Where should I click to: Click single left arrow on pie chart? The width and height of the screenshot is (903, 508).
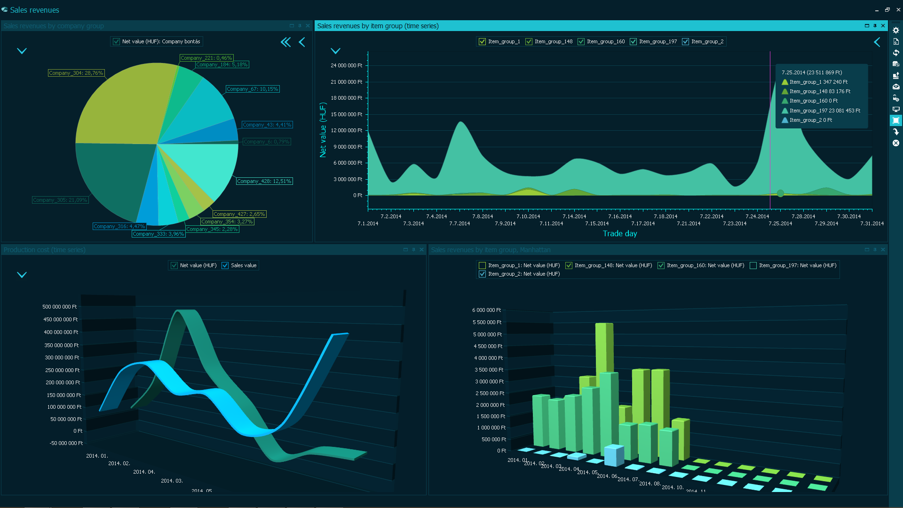[302, 42]
